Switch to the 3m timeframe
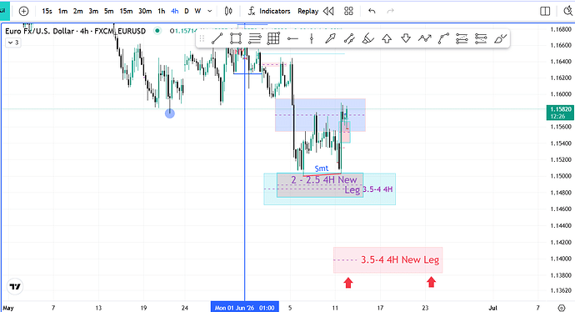575x312 pixels. 93,12
